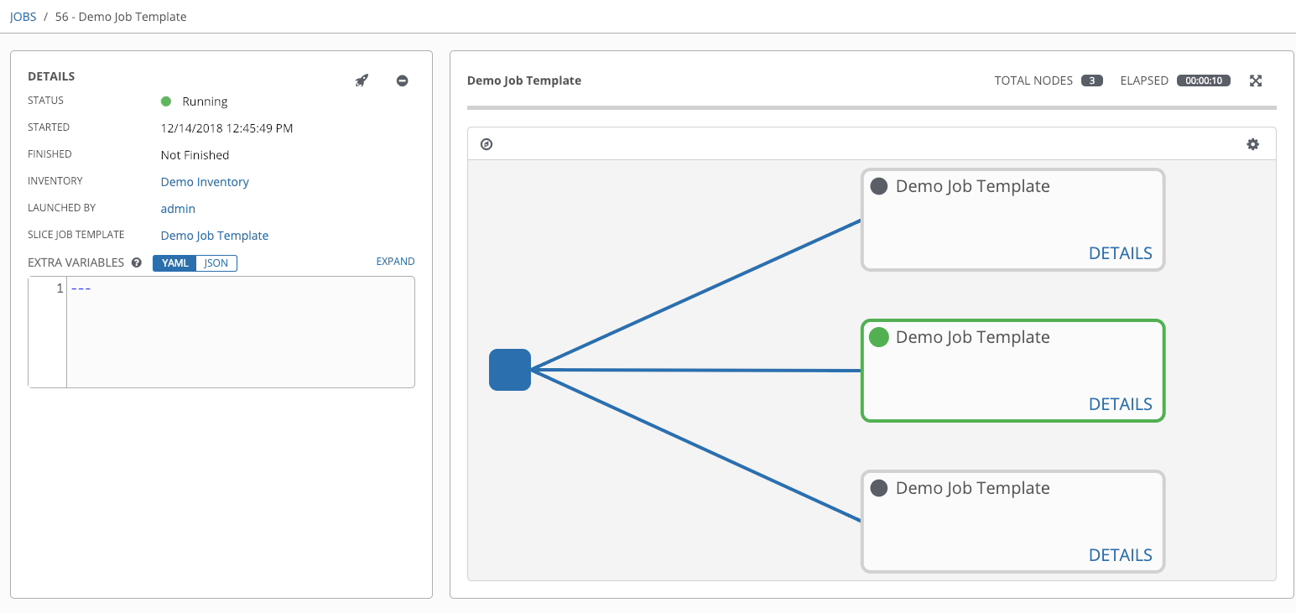This screenshot has height=613, width=1296.
Task: Click the cancel job minus icon
Action: tap(402, 81)
